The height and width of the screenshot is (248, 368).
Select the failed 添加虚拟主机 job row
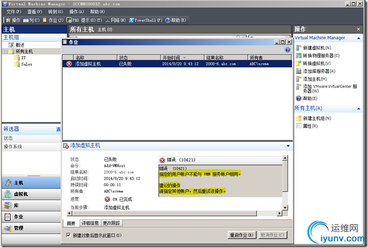pos(177,64)
